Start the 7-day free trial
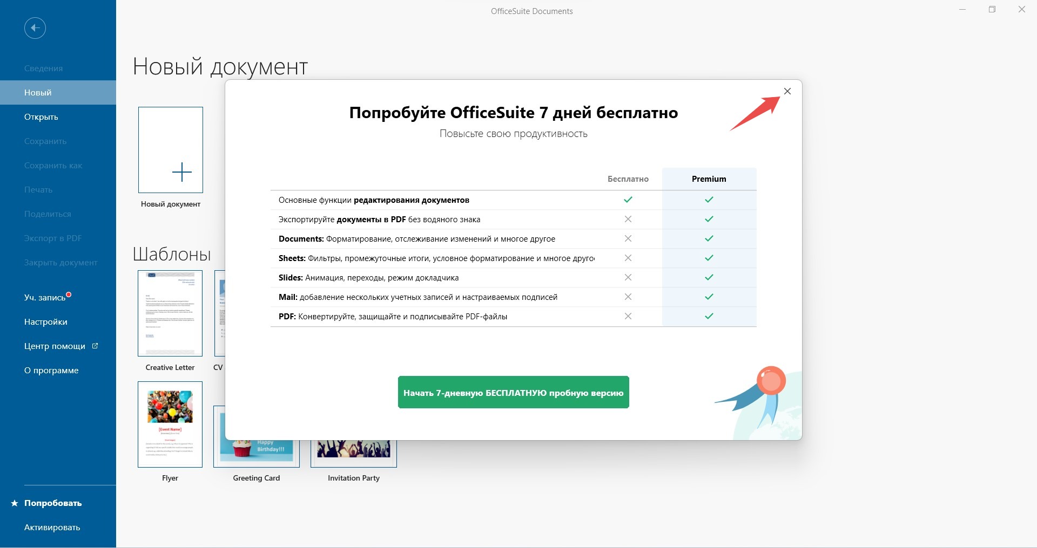 point(514,392)
